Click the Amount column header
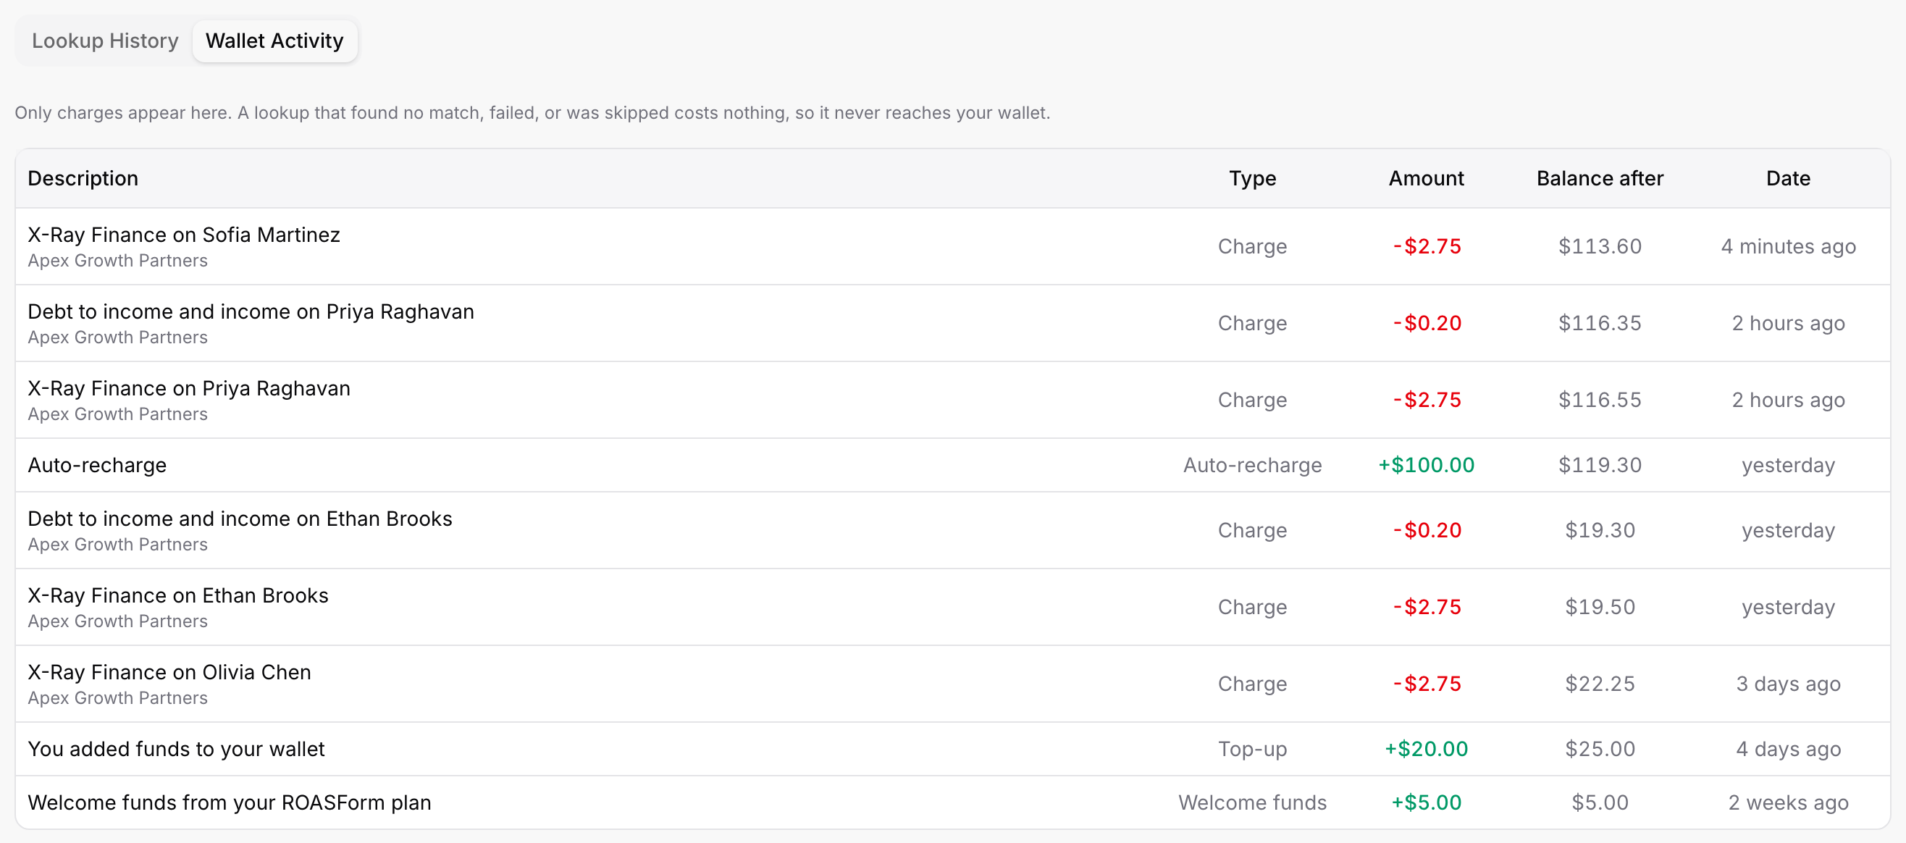 click(1426, 178)
